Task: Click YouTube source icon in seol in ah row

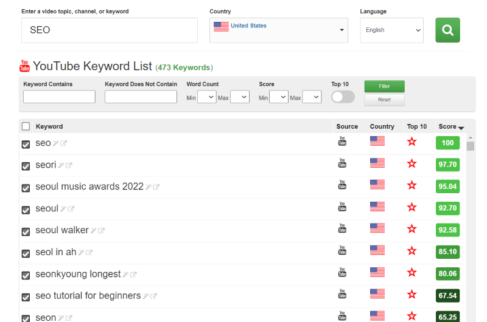Action: 342,250
